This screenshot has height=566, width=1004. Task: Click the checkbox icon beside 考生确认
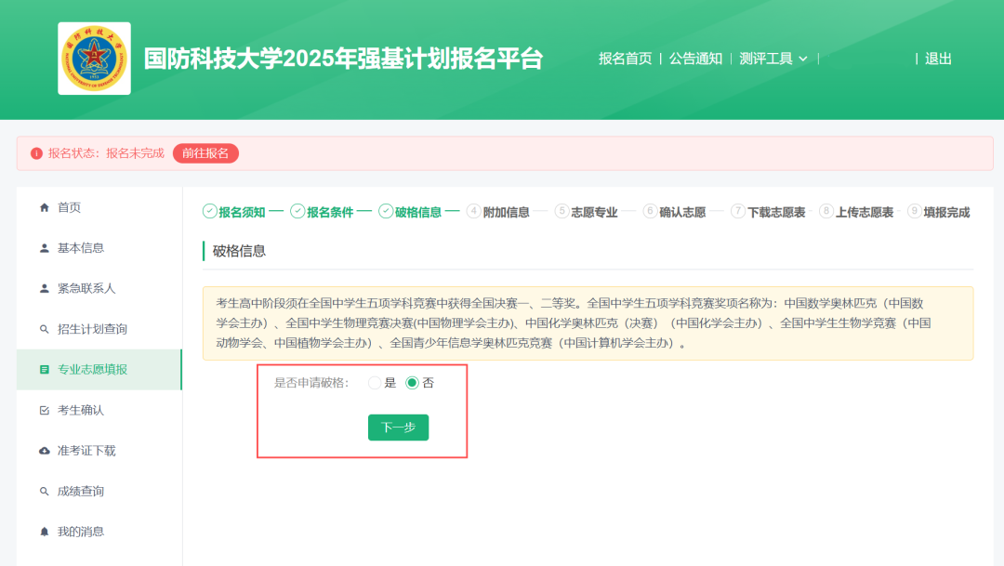click(45, 411)
